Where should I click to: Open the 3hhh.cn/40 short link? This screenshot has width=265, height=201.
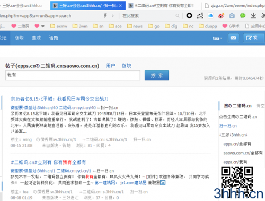[x=48, y=107]
